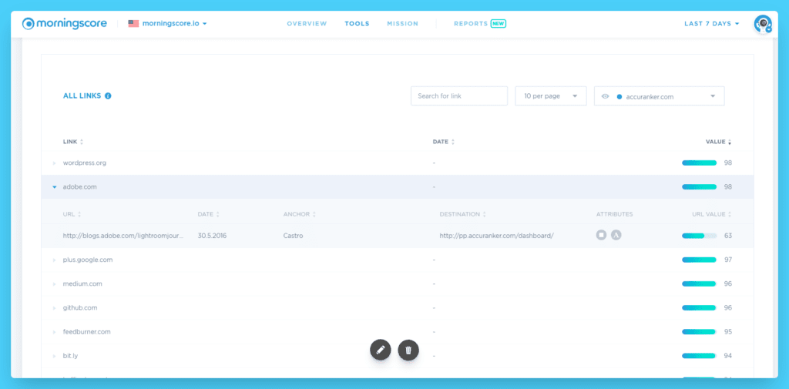Viewport: 789px width, 389px height.
Task: Click the Search for link field
Action: (459, 96)
